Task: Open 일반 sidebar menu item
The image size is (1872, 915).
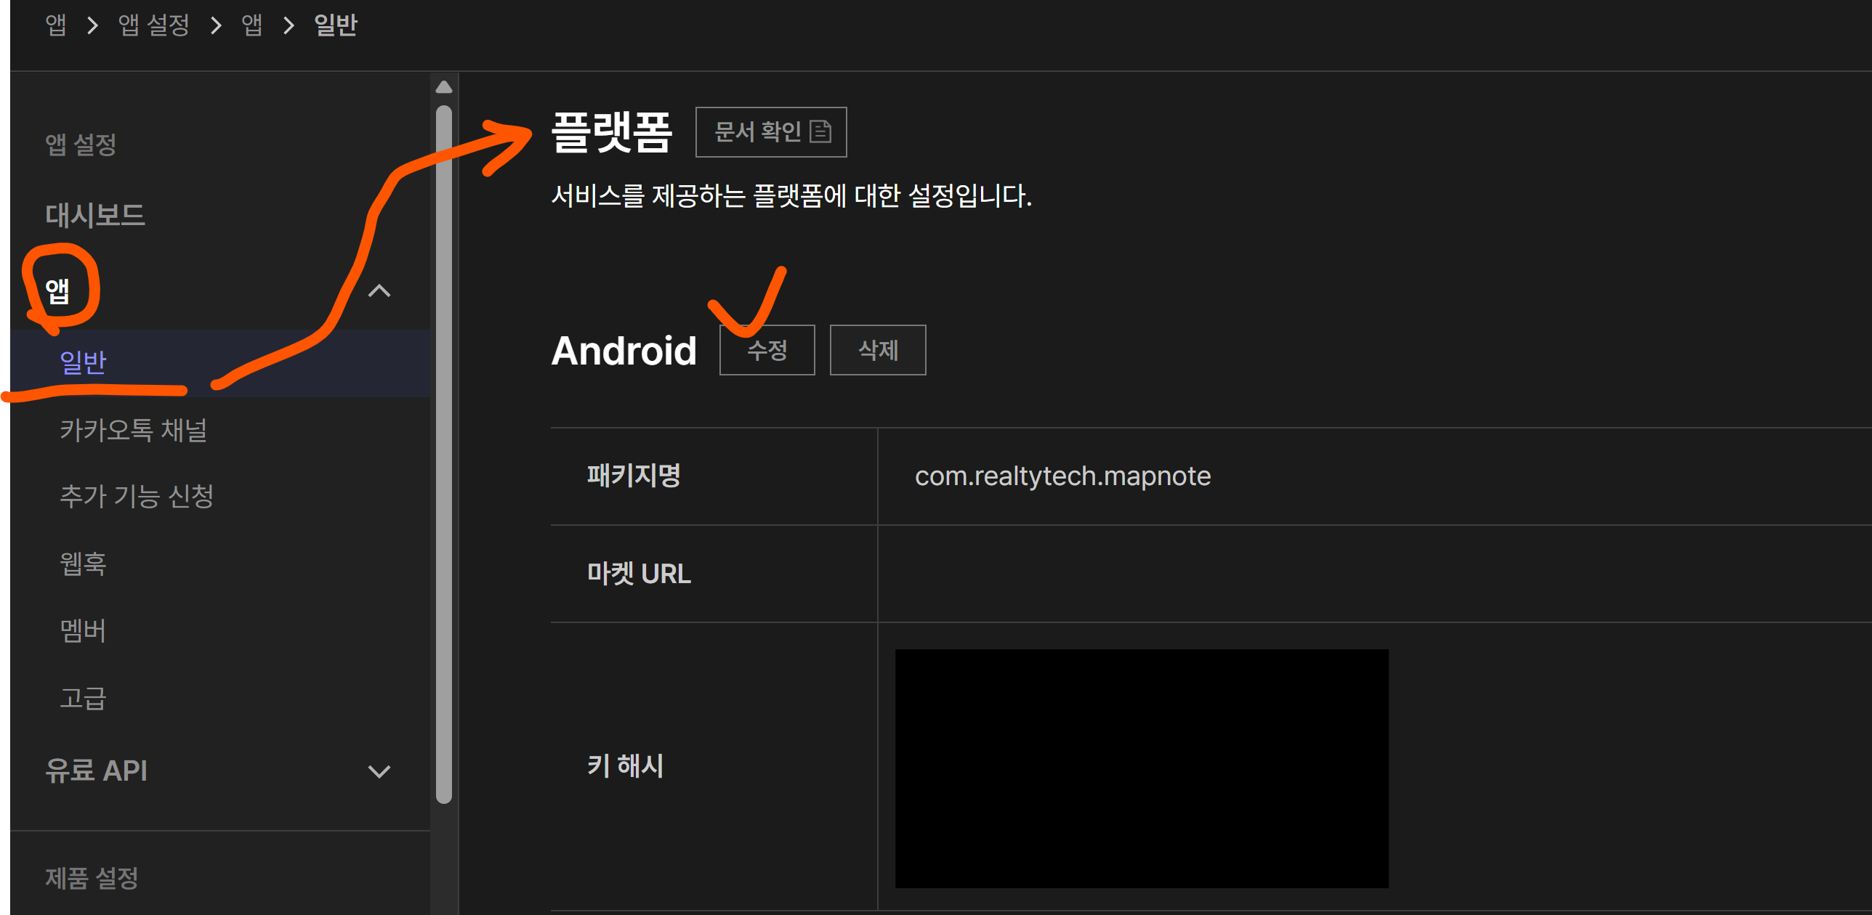Action: 83,362
